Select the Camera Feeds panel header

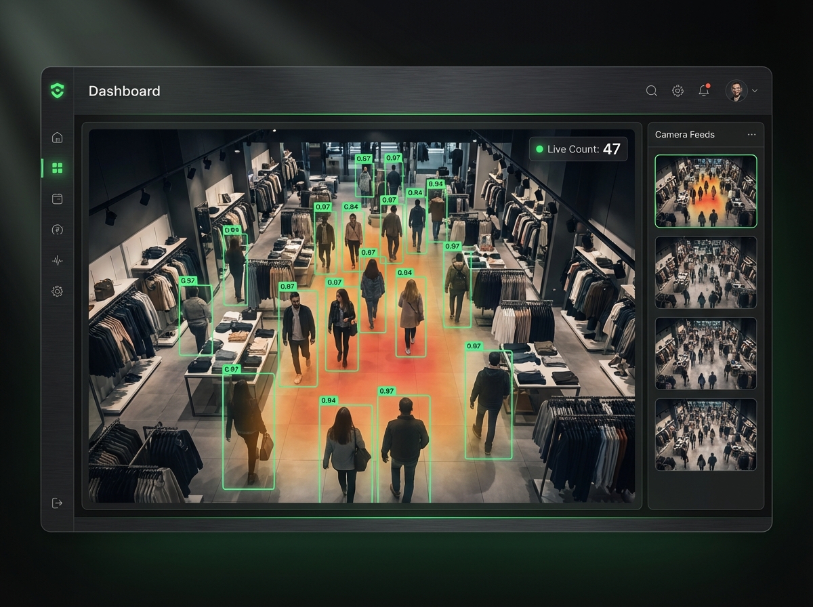tap(684, 135)
